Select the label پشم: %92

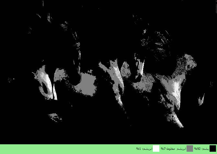[201, 149]
